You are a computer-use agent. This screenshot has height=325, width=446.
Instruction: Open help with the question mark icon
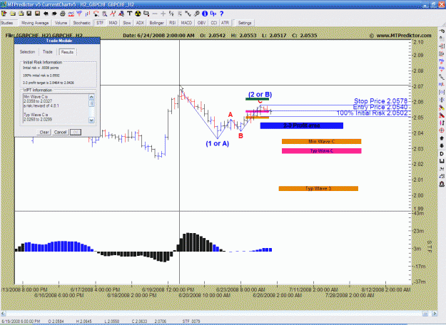click(222, 14)
